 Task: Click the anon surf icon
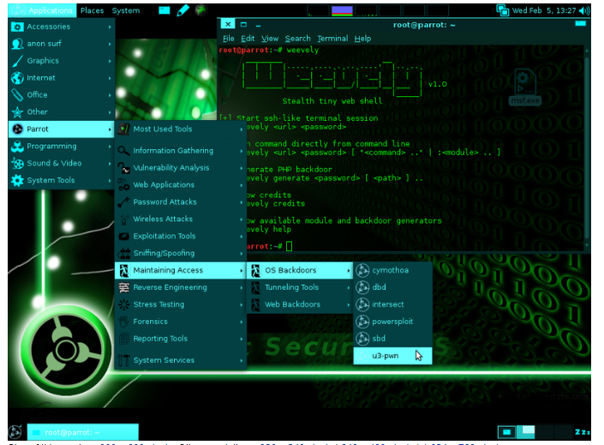tap(17, 44)
